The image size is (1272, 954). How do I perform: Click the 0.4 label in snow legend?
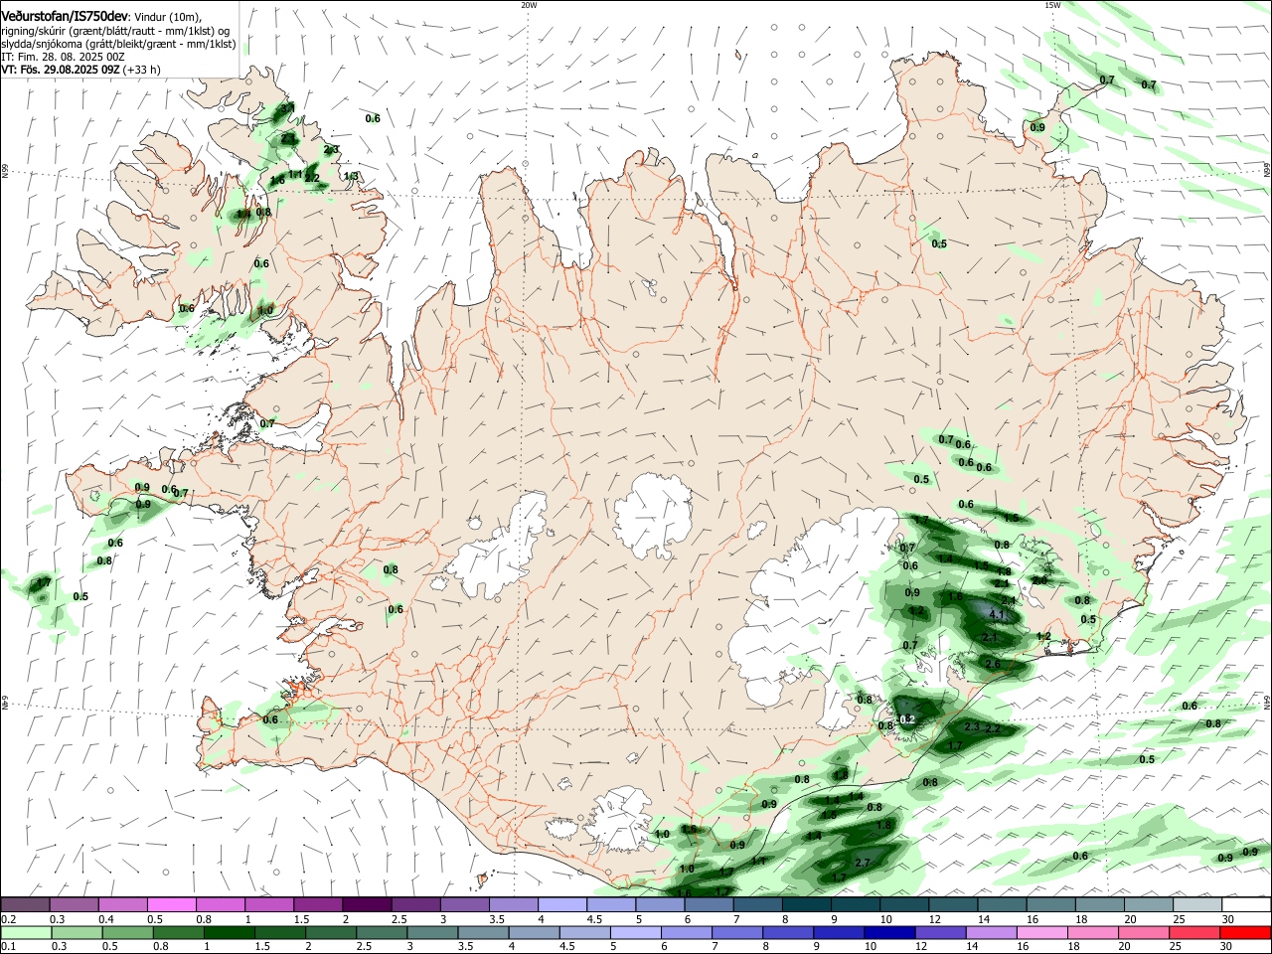click(106, 919)
